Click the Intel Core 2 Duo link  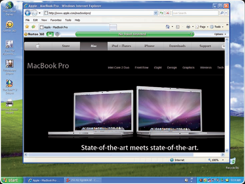[118, 67]
